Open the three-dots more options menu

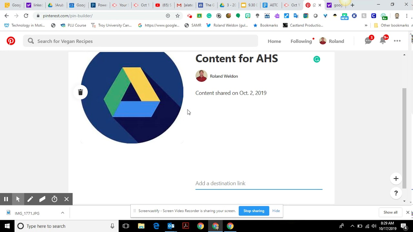(x=397, y=41)
